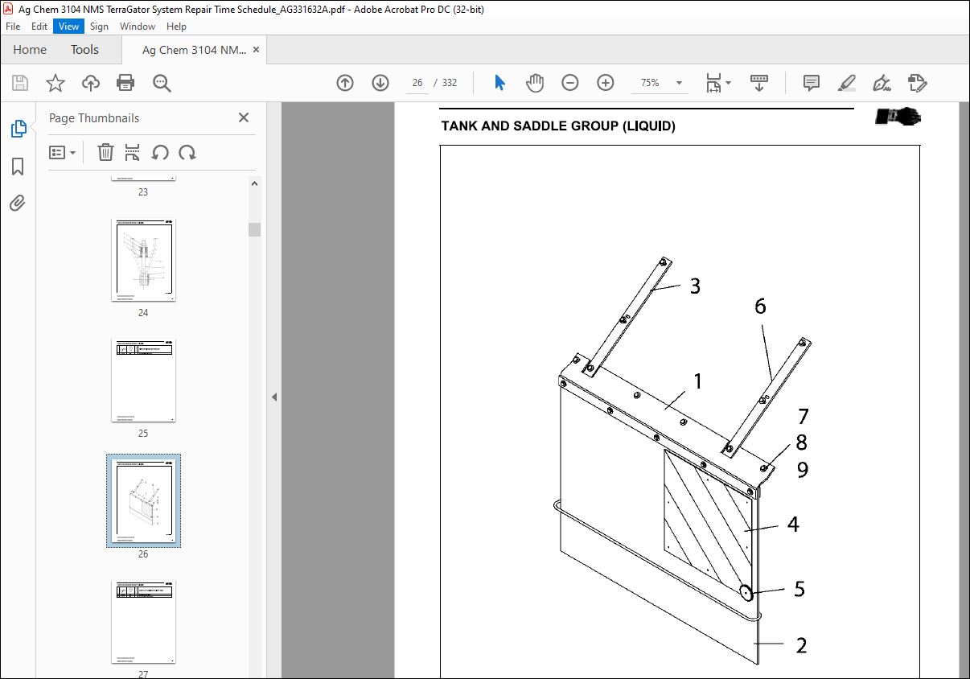The image size is (970, 679).
Task: Add a sticky note comment
Action: tap(812, 83)
